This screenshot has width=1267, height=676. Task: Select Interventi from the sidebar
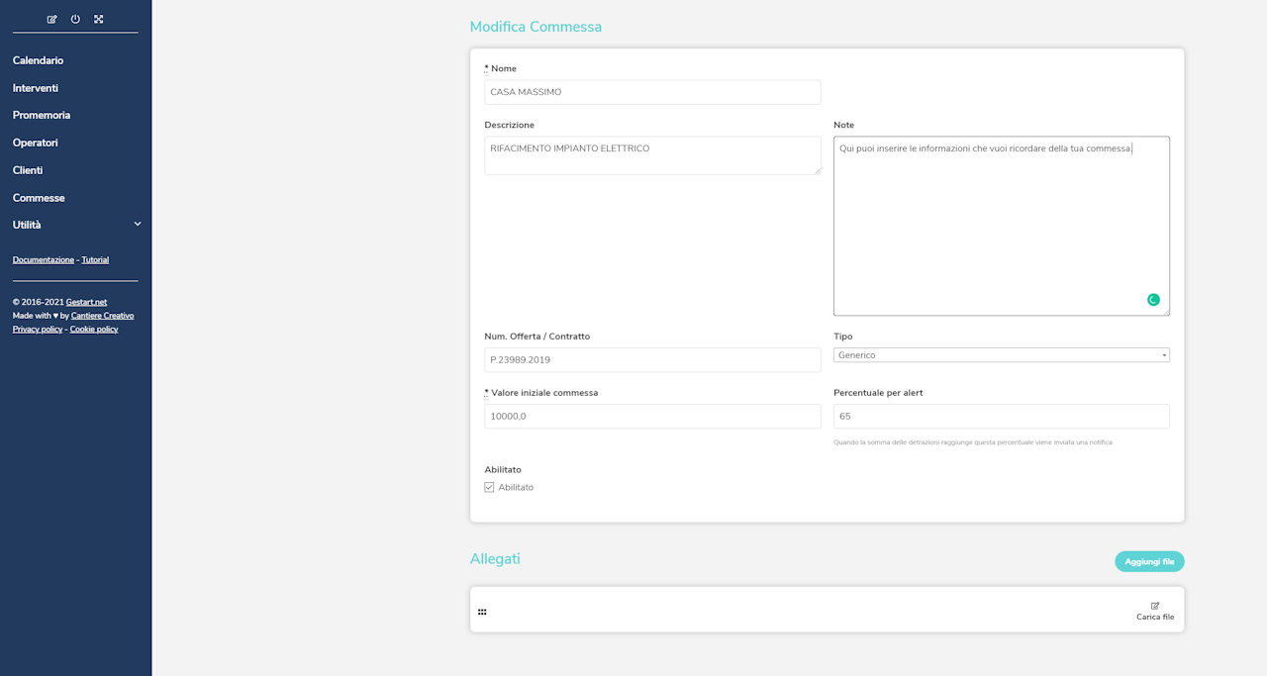[36, 88]
